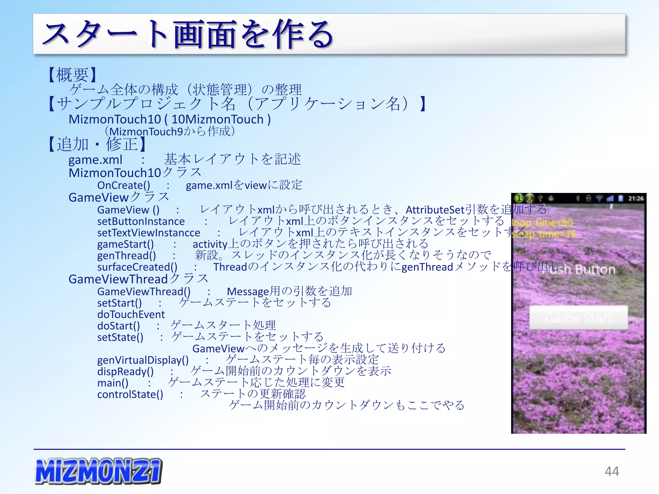This screenshot has width=659, height=494.
Task: Click the 【追加・修正】 heading
Action: (x=97, y=144)
